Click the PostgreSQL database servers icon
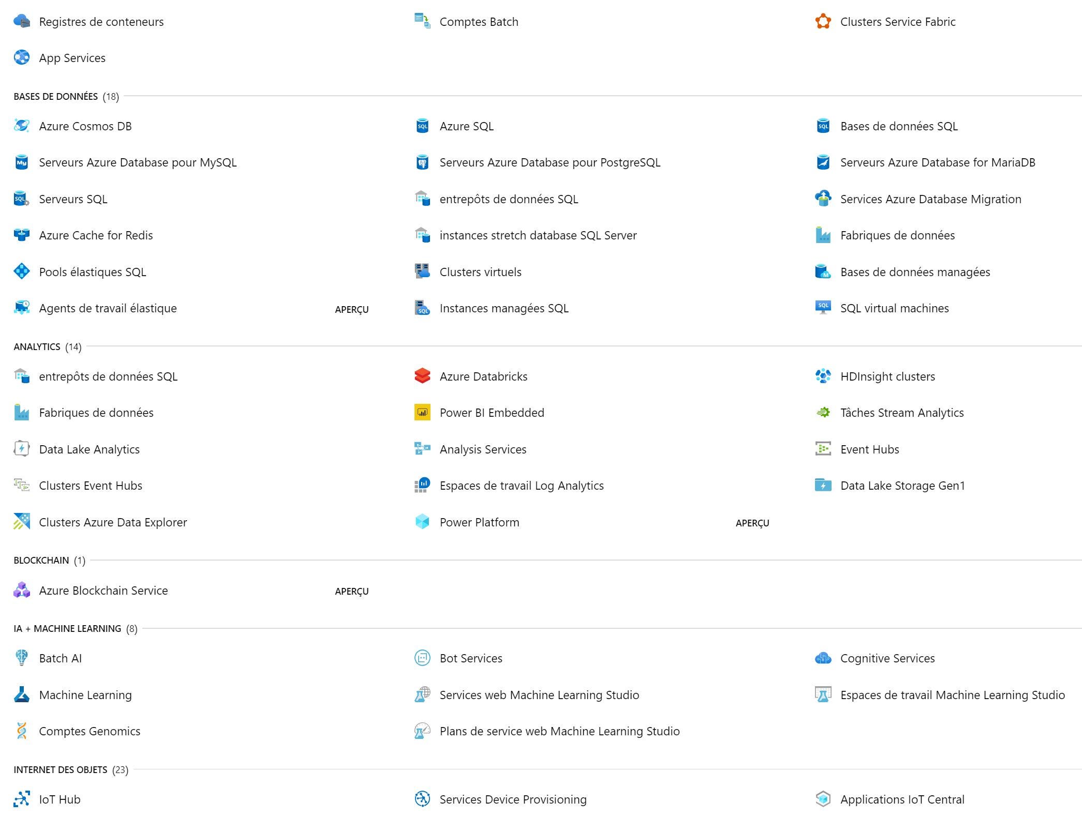This screenshot has width=1082, height=817. point(422,162)
